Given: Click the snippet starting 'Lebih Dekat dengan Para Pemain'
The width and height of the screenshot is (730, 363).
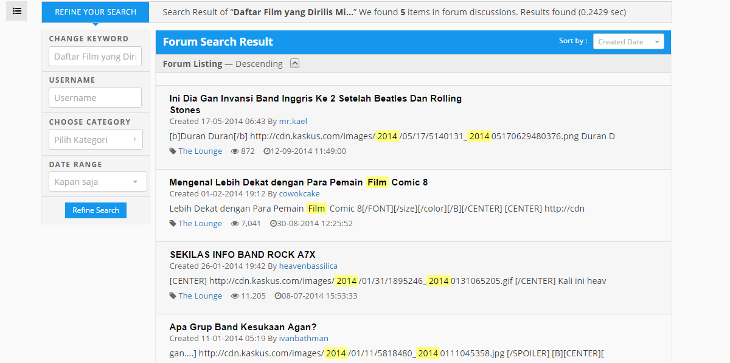Looking at the screenshot, I should (377, 209).
